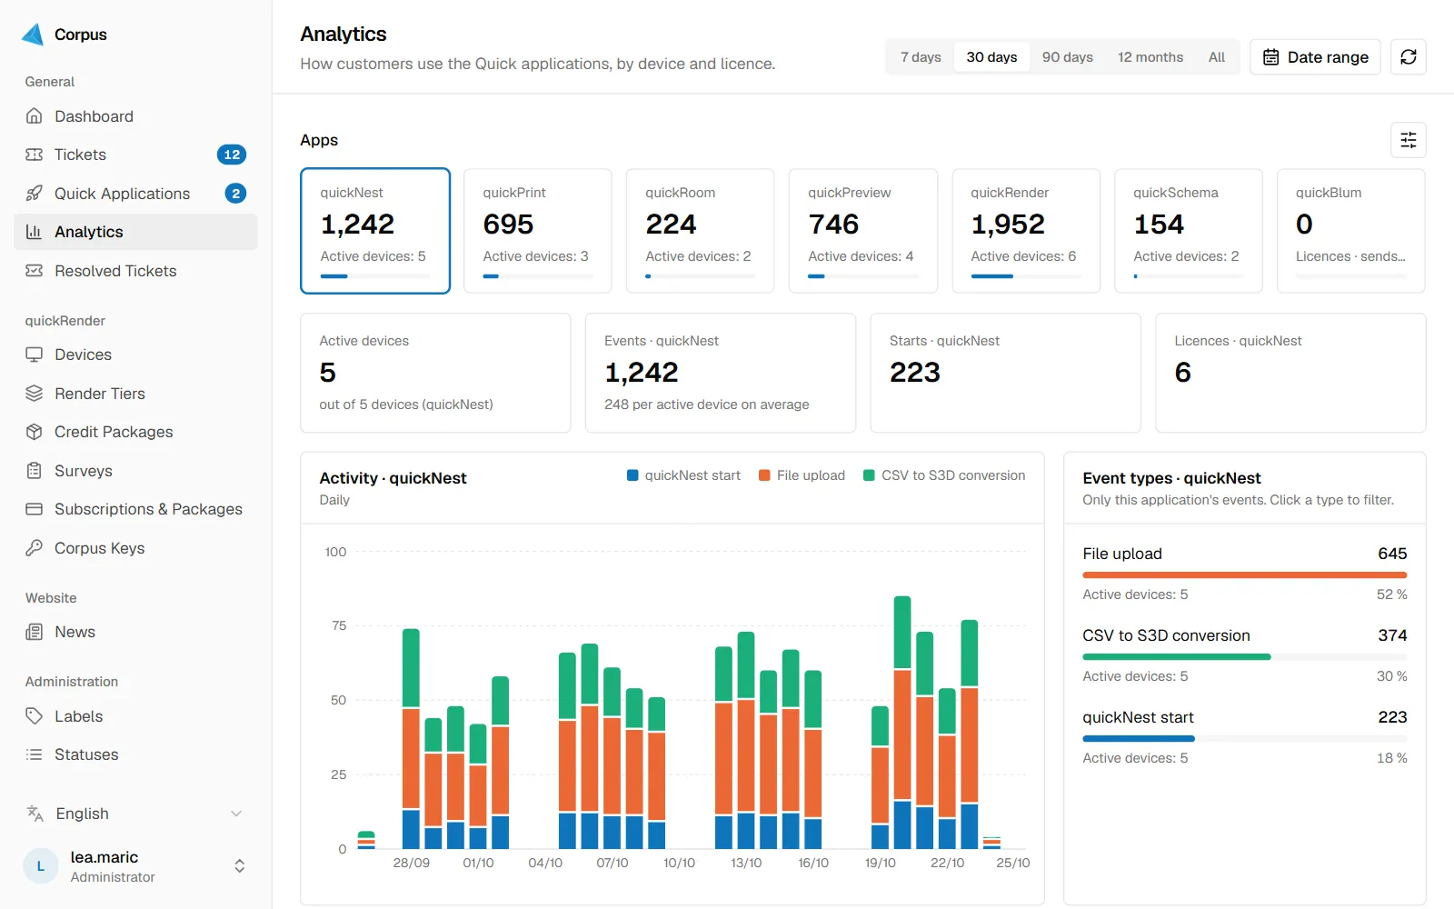Click the Credit Packages box icon
1454x909 pixels.
click(35, 432)
